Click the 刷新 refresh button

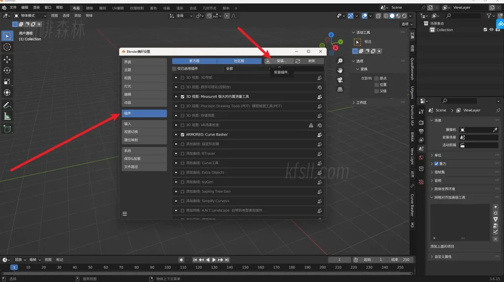point(311,61)
